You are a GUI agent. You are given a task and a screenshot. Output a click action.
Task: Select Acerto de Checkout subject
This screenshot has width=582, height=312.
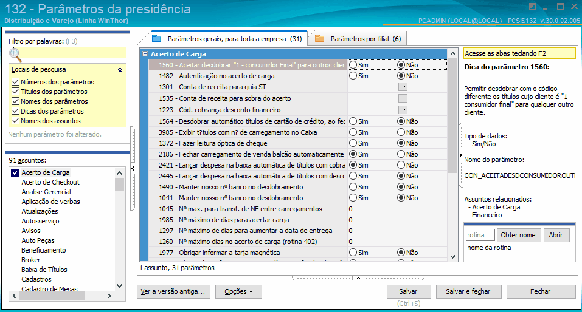[50, 182]
